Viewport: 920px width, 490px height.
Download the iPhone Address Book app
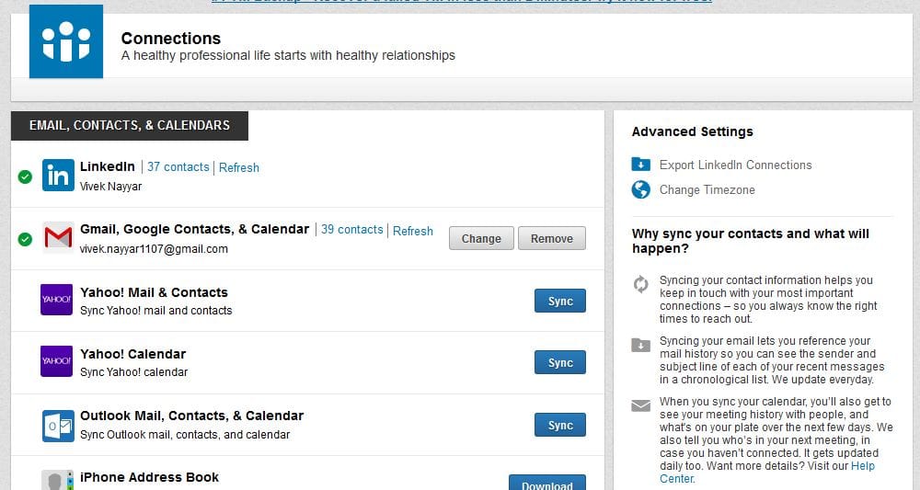point(546,483)
